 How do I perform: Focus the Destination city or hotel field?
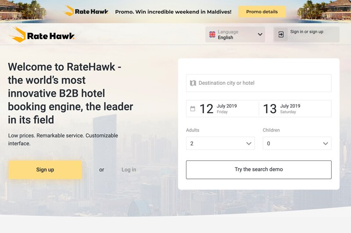pyautogui.click(x=259, y=83)
